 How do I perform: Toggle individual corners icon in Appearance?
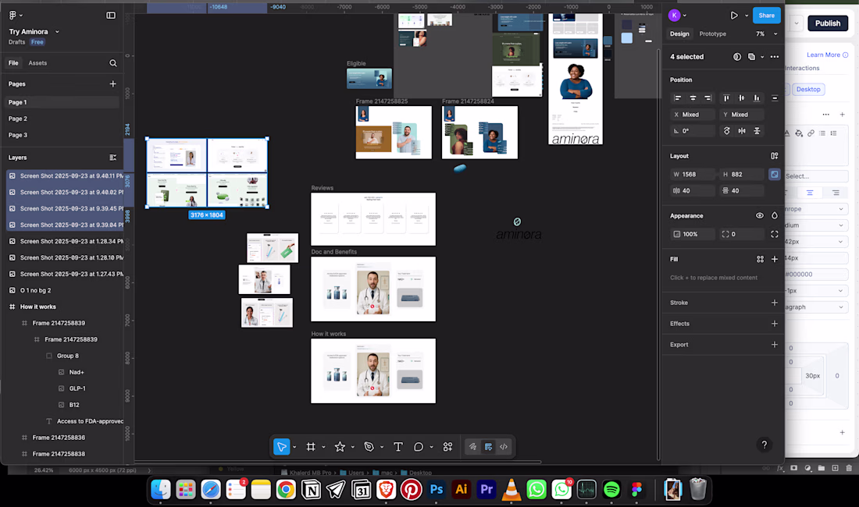775,234
